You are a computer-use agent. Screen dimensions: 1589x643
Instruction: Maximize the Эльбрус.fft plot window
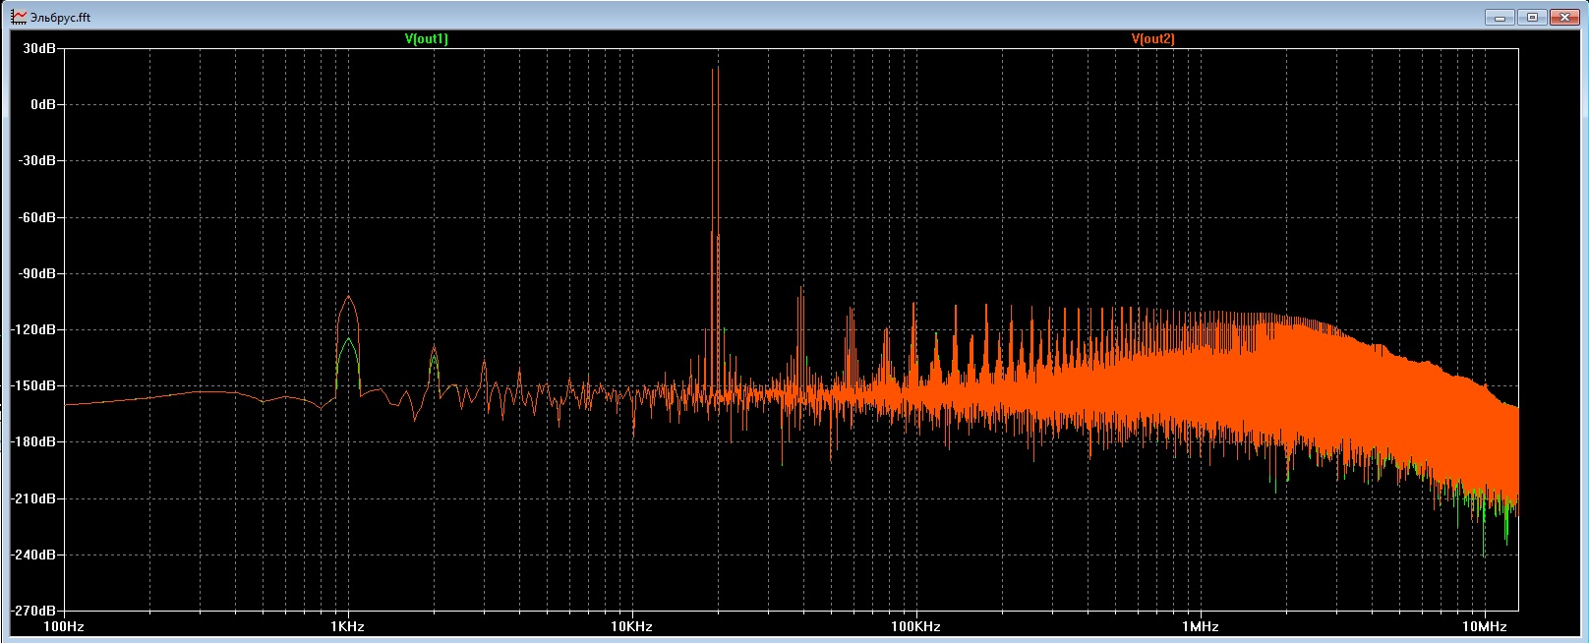[1532, 17]
